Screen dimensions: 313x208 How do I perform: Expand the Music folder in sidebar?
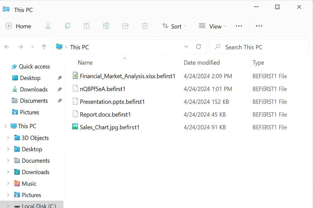(x=8, y=184)
